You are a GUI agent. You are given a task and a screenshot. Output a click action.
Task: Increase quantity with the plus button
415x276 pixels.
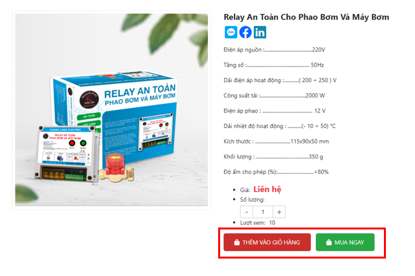(279, 212)
